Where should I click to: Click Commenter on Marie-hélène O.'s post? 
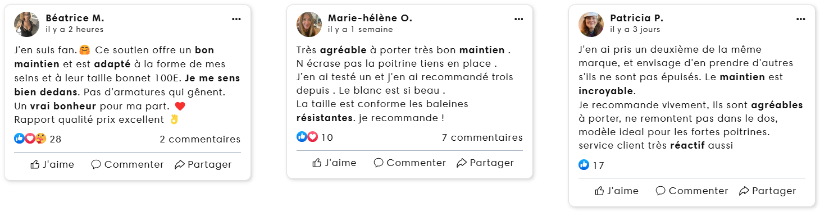(410, 163)
